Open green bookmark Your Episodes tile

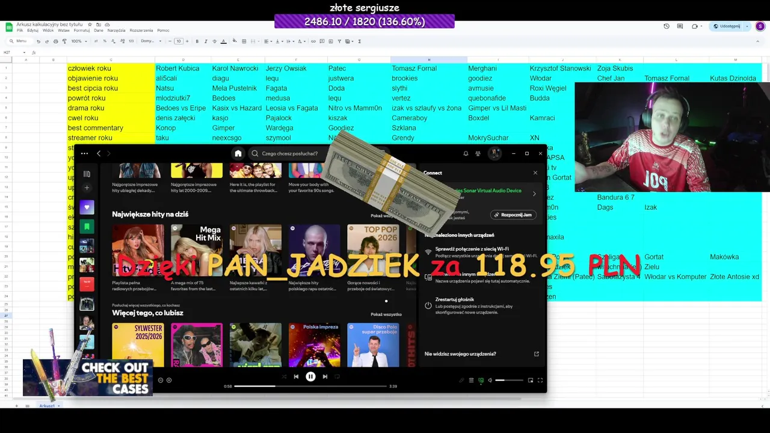pos(87,227)
